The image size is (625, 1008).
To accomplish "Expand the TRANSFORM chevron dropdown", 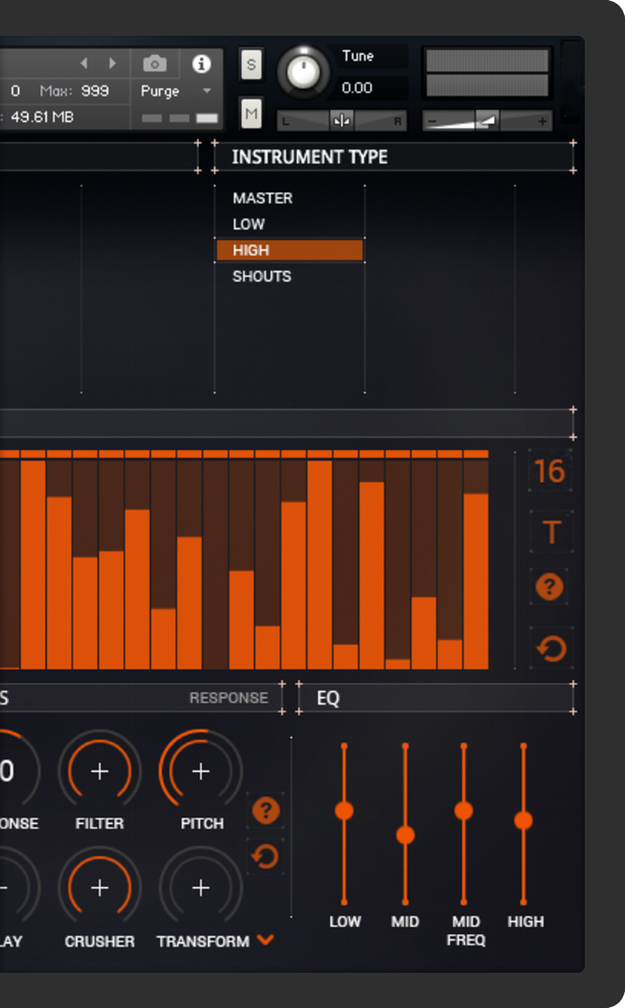I will (x=265, y=940).
